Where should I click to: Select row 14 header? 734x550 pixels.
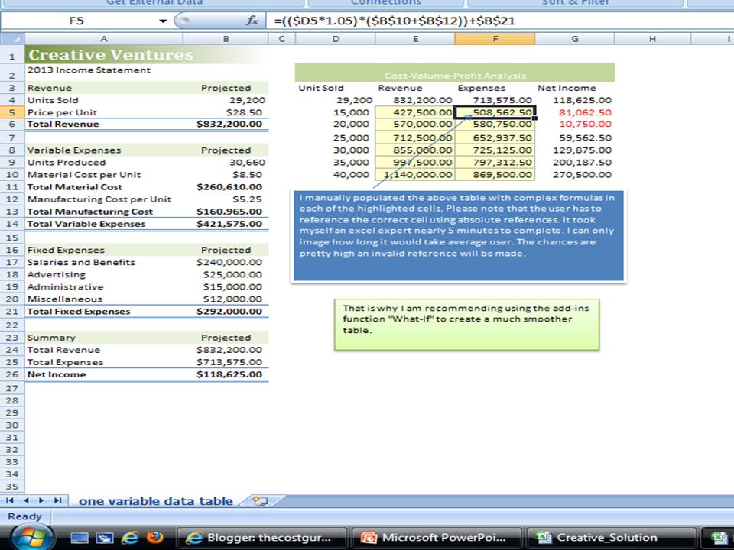pyautogui.click(x=12, y=224)
